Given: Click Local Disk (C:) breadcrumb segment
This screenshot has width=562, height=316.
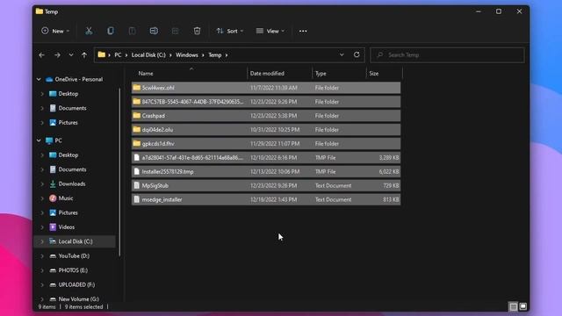Looking at the screenshot, I should click(x=148, y=55).
